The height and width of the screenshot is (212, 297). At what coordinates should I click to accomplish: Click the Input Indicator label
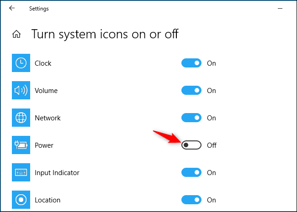click(57, 173)
